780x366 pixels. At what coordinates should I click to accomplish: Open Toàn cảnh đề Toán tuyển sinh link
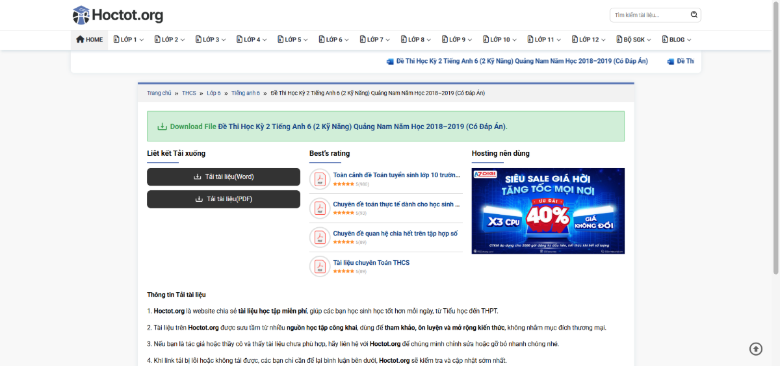point(396,175)
